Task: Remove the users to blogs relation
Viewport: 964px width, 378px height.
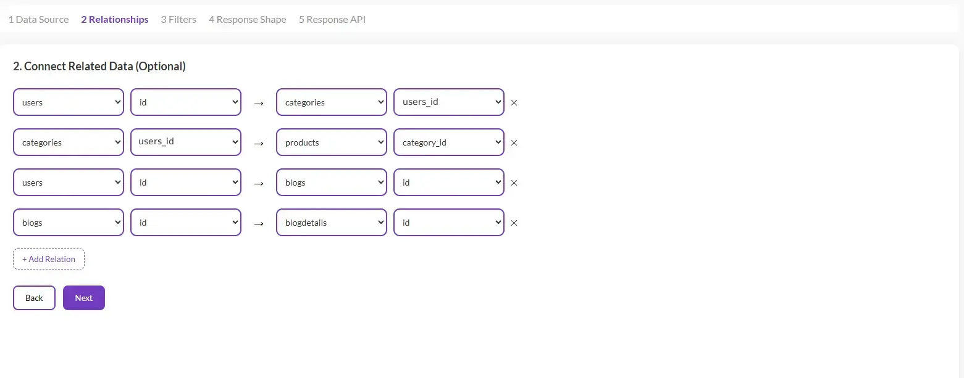Action: (514, 183)
